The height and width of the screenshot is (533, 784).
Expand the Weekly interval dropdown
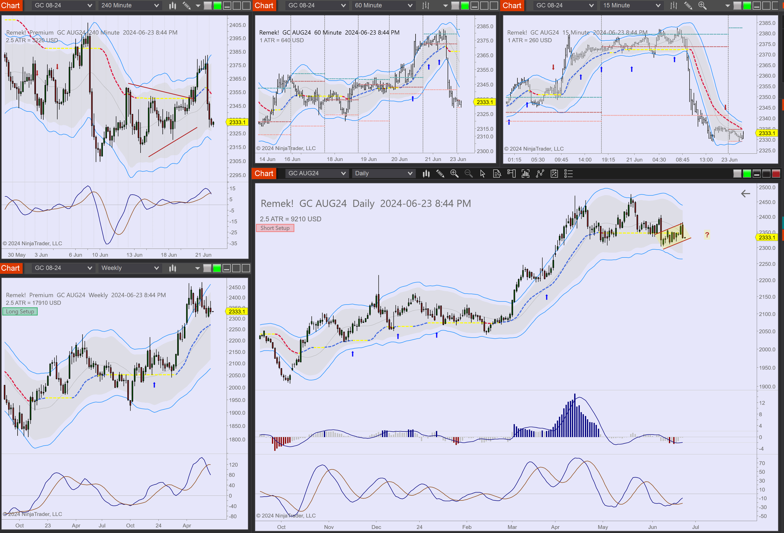pos(130,268)
